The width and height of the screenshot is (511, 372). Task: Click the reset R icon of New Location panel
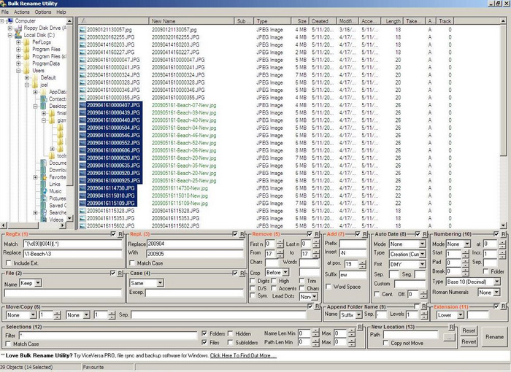(x=451, y=327)
